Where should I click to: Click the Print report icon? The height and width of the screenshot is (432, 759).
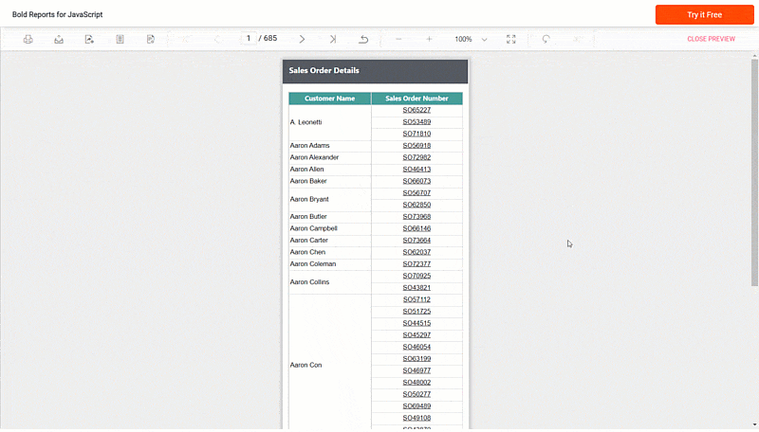click(x=28, y=39)
